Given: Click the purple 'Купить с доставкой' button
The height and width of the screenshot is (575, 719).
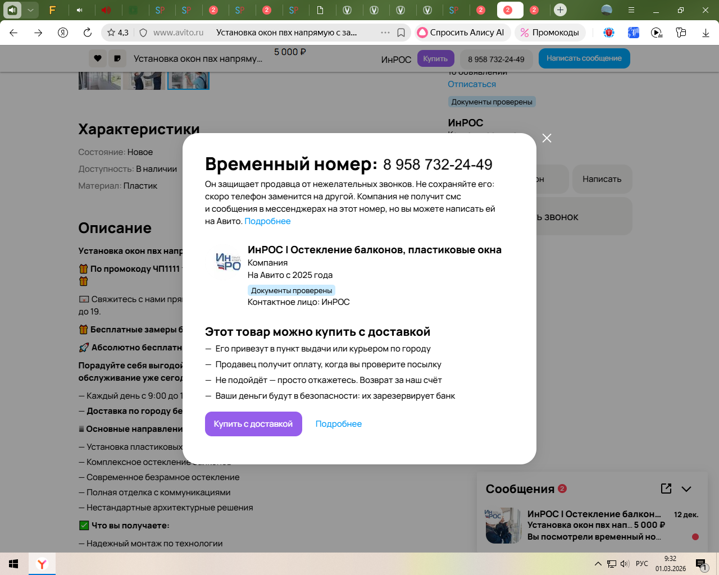Looking at the screenshot, I should click(x=253, y=424).
